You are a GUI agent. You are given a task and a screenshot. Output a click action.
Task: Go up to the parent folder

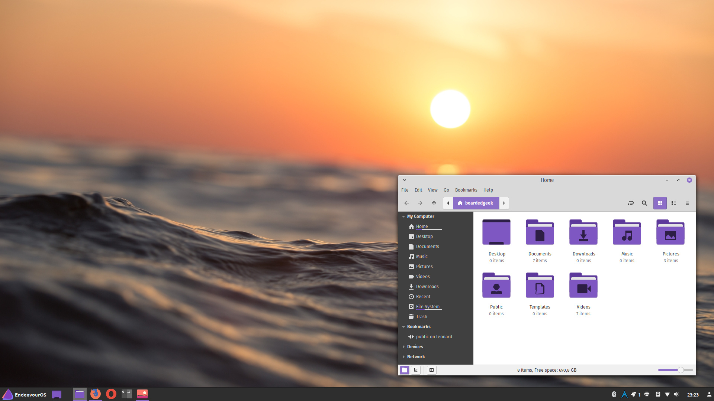pyautogui.click(x=434, y=203)
